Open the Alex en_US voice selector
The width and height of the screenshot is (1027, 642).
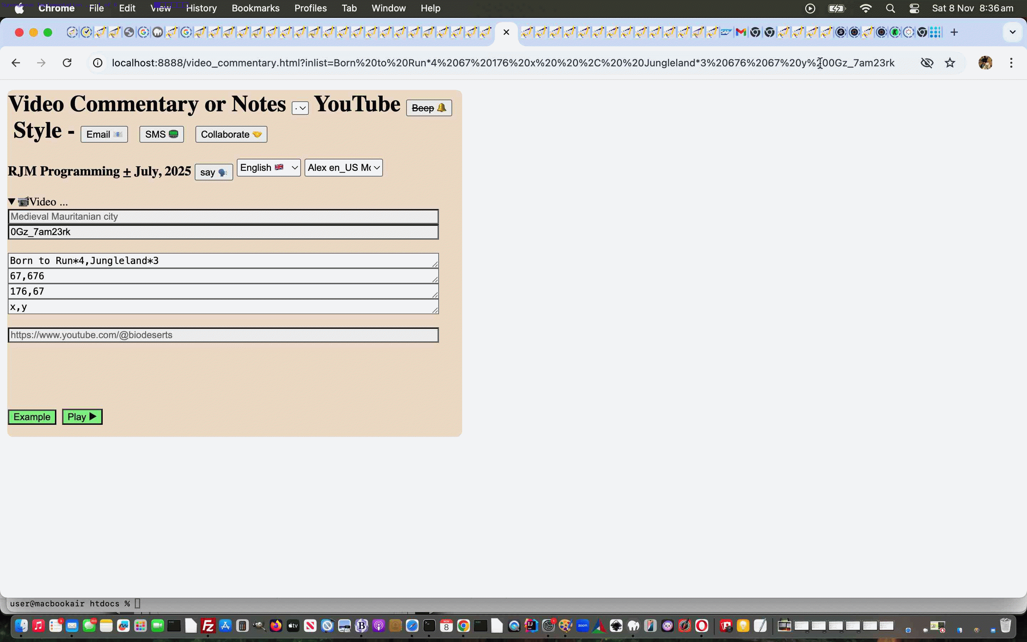pyautogui.click(x=343, y=167)
